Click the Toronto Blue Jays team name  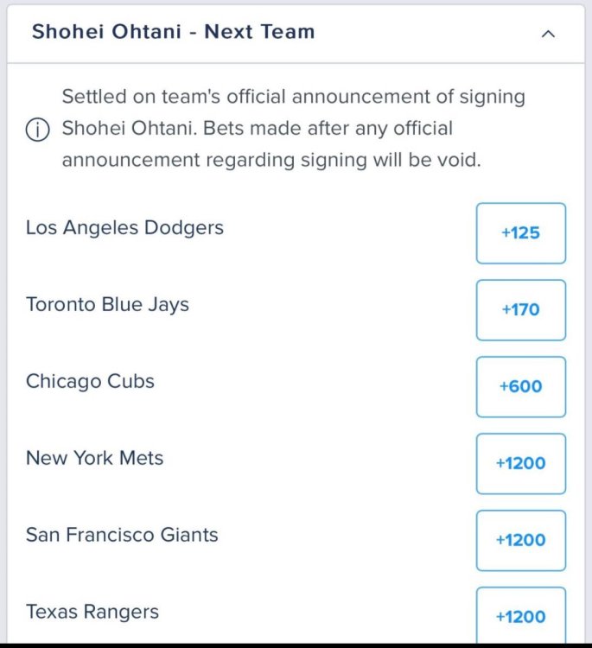click(x=107, y=305)
